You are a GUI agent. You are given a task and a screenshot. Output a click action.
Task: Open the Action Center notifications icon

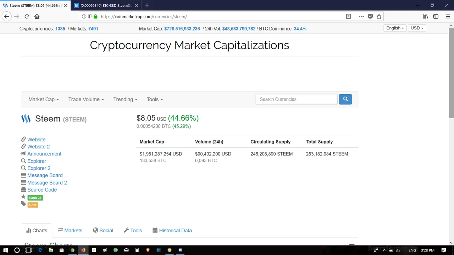point(444,250)
